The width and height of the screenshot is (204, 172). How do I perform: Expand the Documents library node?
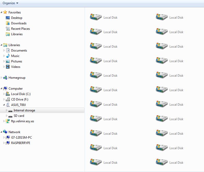pyautogui.click(x=4, y=50)
